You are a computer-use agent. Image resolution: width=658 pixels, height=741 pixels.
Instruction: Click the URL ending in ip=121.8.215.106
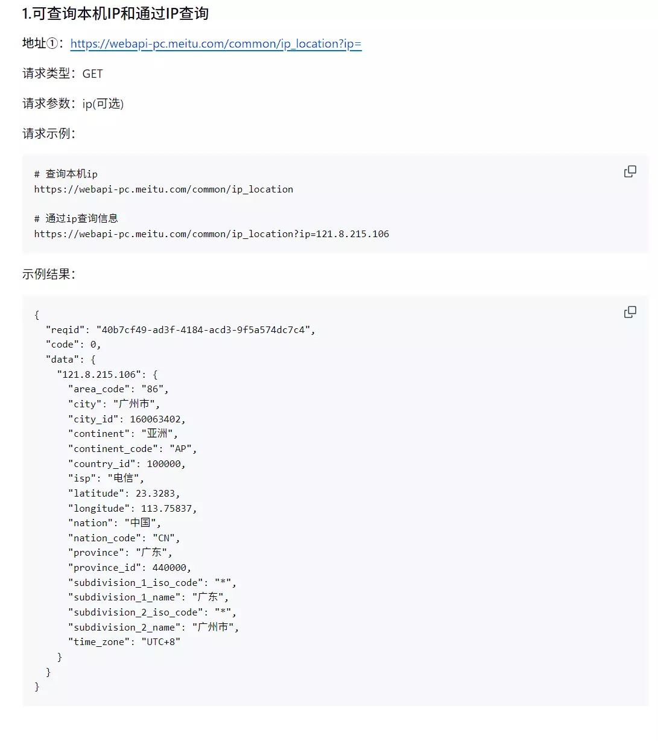[x=211, y=234]
